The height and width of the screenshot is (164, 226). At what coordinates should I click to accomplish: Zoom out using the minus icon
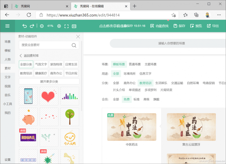42,25
